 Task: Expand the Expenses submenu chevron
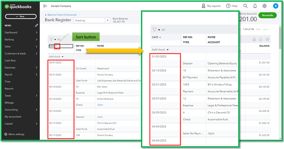coord(37,68)
